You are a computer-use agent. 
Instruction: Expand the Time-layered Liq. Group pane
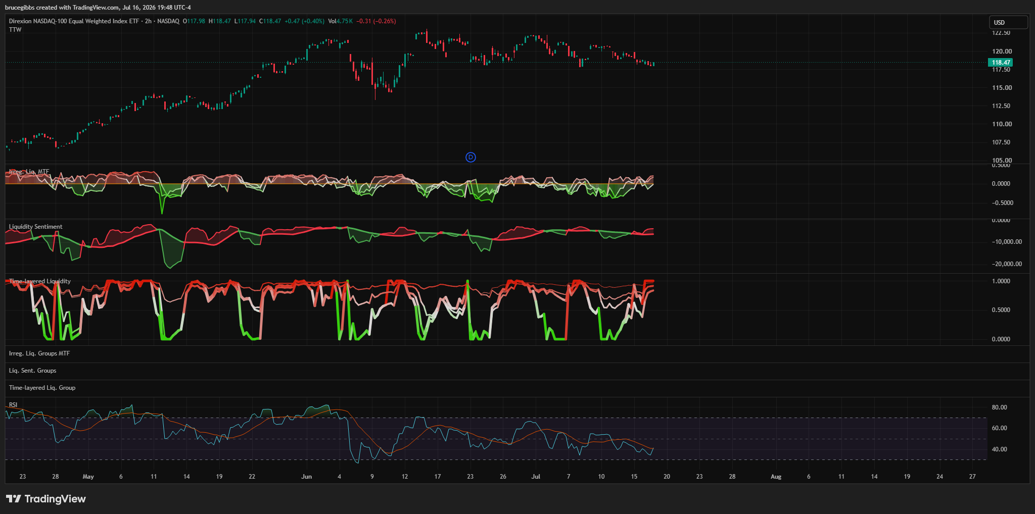[x=42, y=388]
